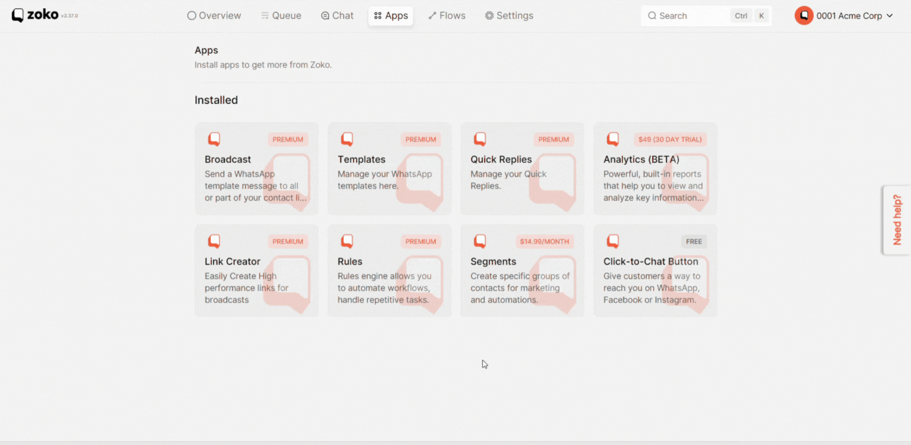Open the Need help? side tab

pos(897,220)
